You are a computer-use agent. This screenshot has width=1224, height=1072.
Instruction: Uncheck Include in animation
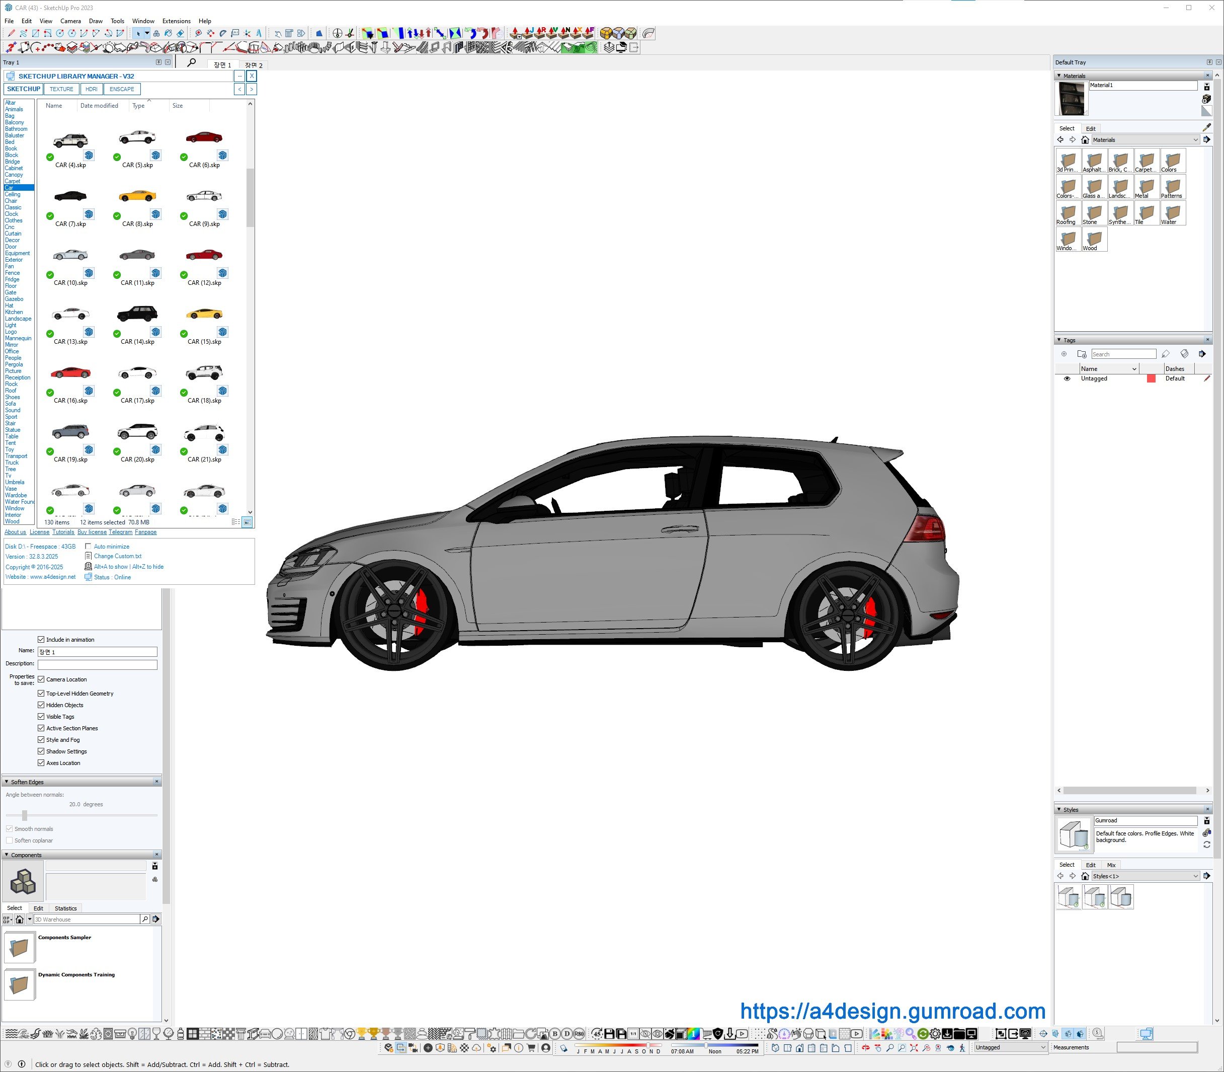click(41, 640)
